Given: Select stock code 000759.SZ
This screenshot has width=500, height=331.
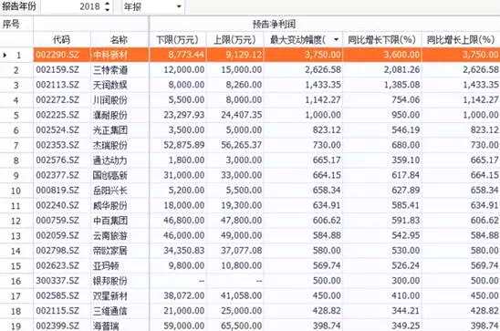Looking at the screenshot, I should point(57,221).
